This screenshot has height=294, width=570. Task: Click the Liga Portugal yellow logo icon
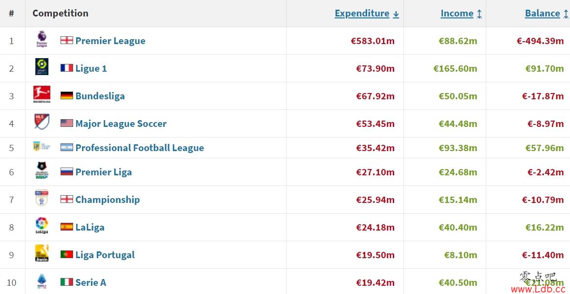42,253
